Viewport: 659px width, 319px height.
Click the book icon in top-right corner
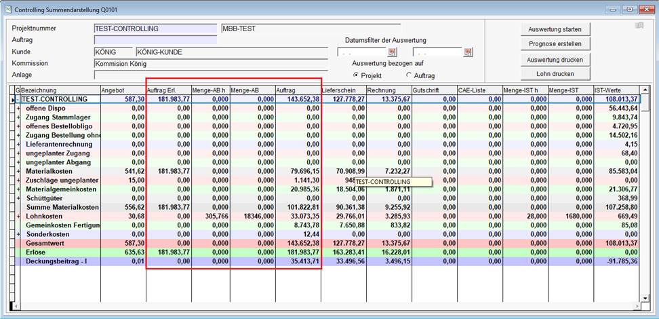(x=639, y=26)
